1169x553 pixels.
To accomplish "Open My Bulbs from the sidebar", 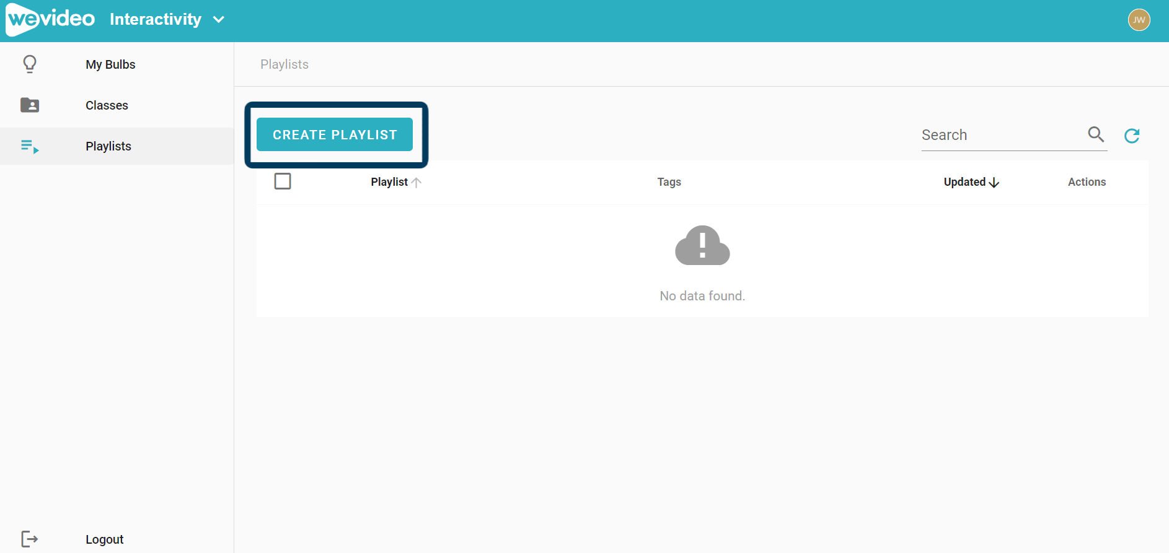I will [x=110, y=64].
